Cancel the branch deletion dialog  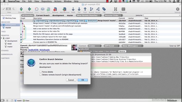pos(71,80)
